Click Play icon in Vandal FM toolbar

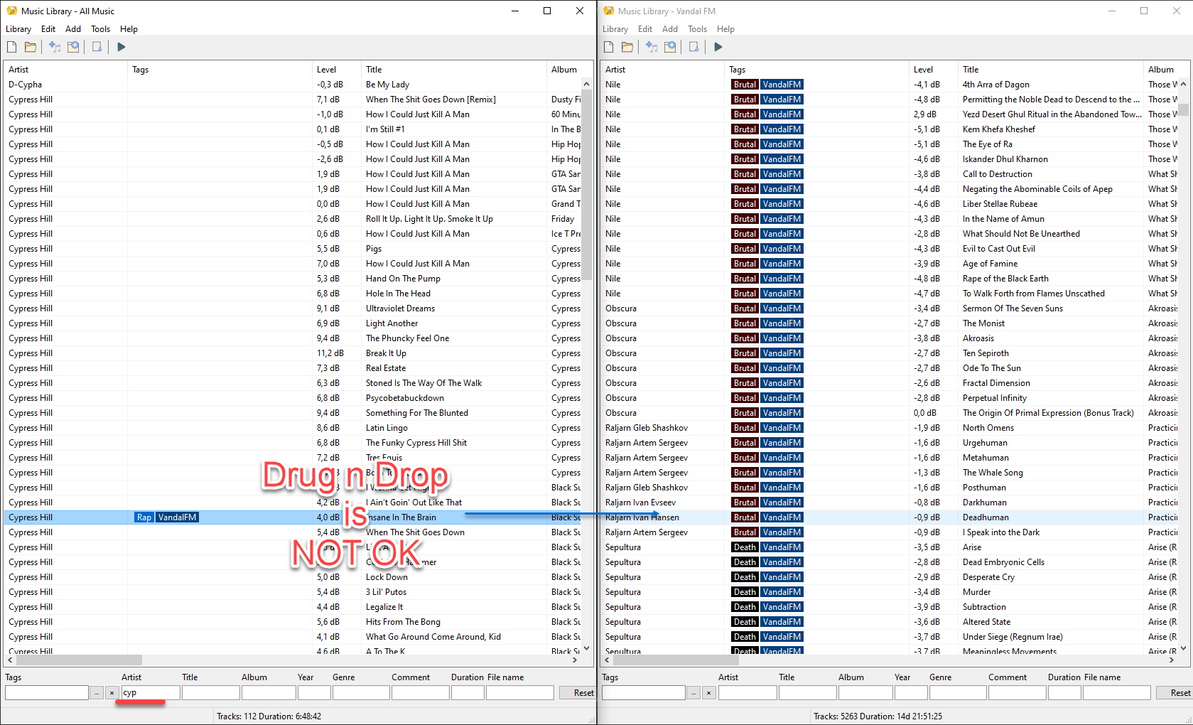pyautogui.click(x=718, y=47)
